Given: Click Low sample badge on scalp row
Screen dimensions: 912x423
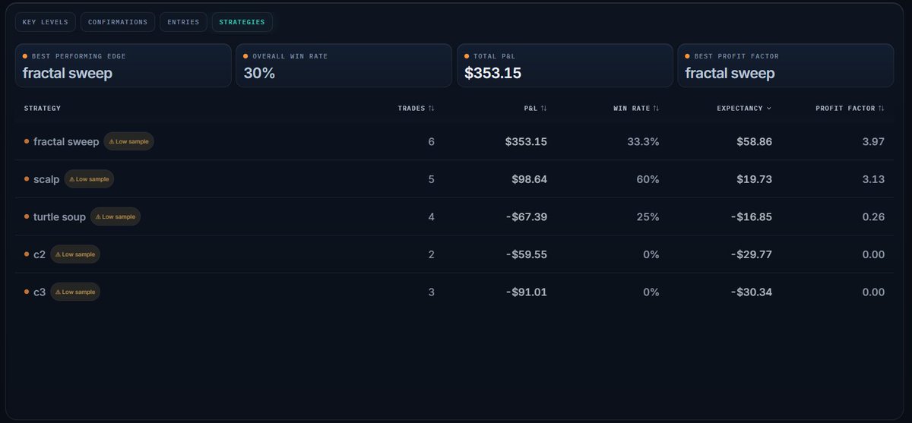Looking at the screenshot, I should coord(89,179).
